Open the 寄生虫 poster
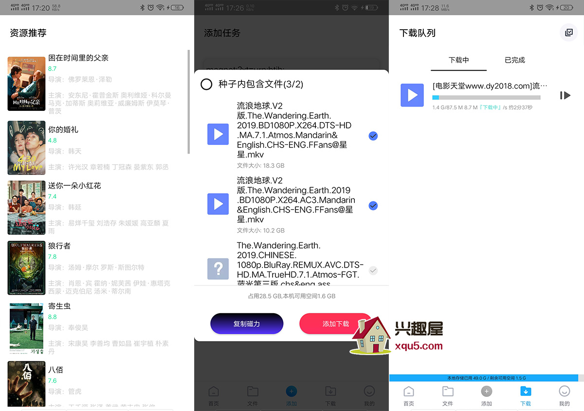This screenshot has width=584, height=411. [x=27, y=328]
